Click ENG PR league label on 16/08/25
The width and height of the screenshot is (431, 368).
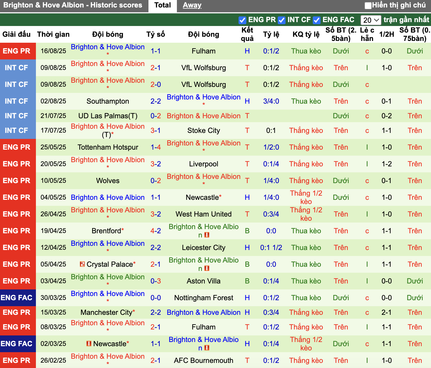coord(17,51)
